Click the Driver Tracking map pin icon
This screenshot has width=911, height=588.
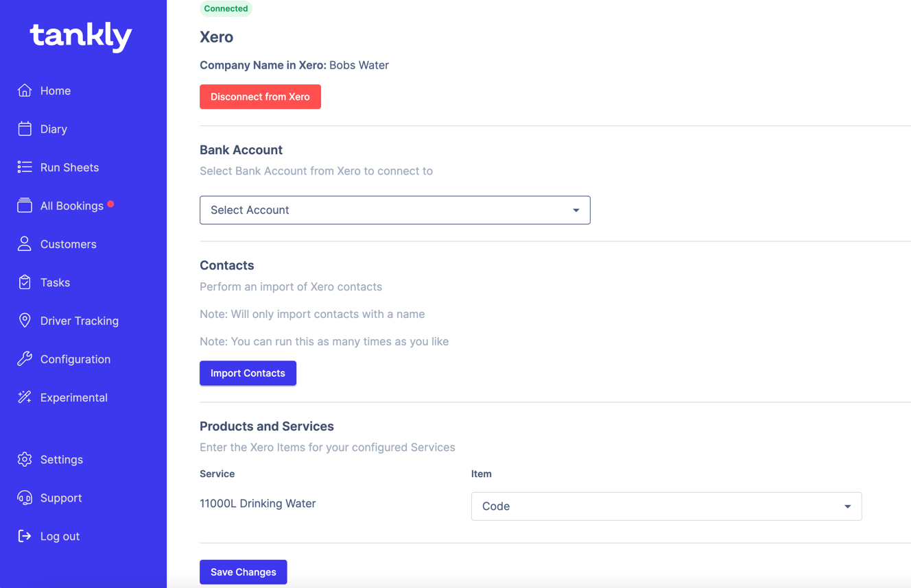click(25, 321)
